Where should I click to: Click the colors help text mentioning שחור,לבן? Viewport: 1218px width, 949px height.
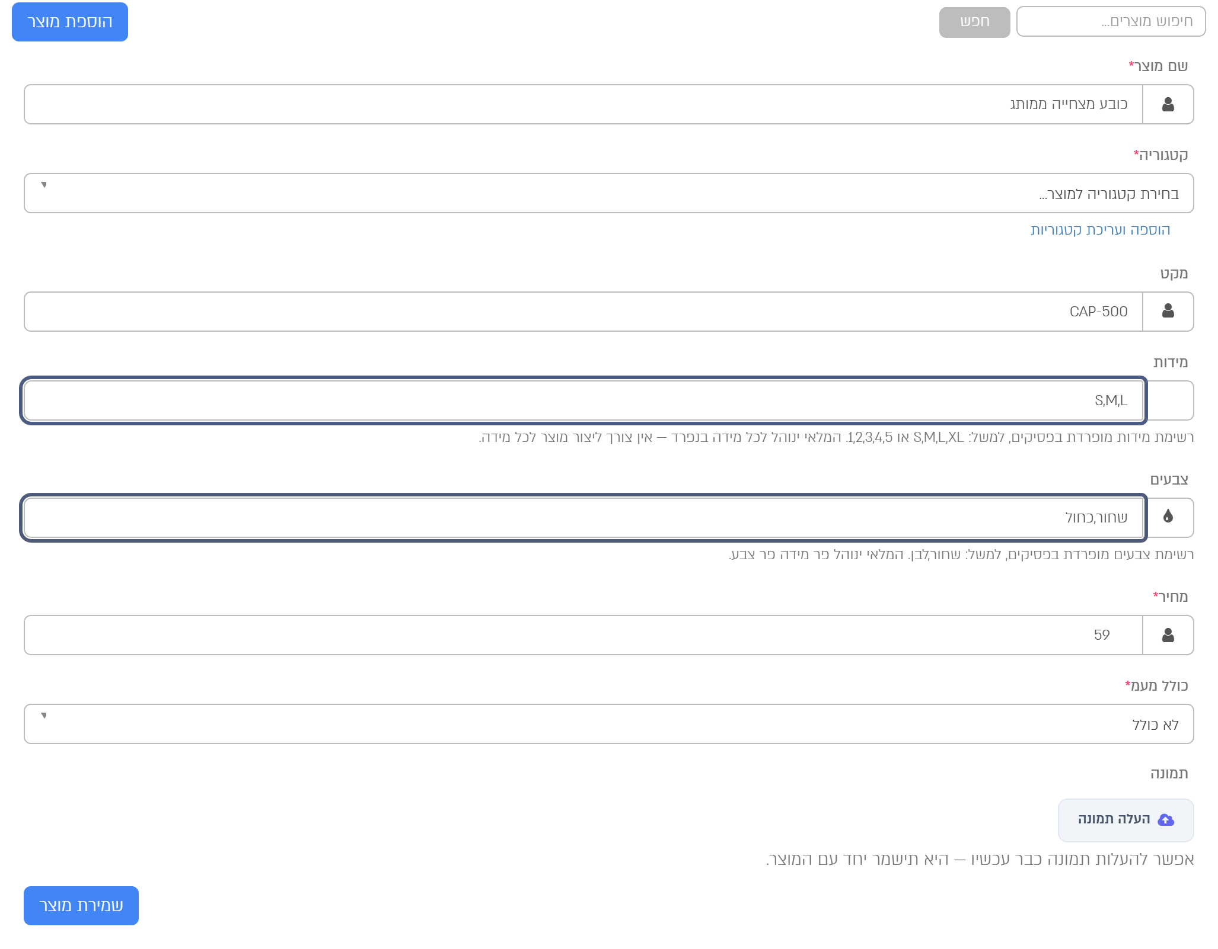click(961, 554)
